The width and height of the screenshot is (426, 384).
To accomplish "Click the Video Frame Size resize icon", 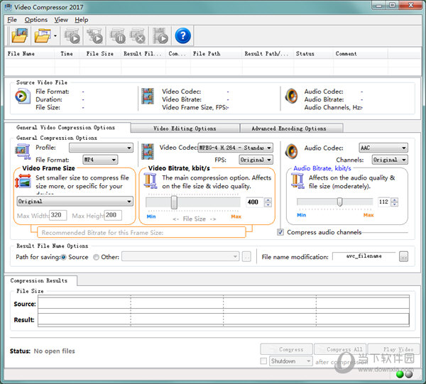I will click(x=23, y=181).
